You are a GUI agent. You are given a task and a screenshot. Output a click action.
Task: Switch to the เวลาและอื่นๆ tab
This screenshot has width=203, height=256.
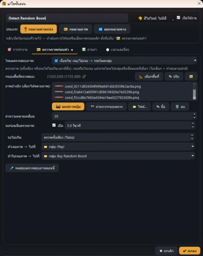(x=117, y=50)
